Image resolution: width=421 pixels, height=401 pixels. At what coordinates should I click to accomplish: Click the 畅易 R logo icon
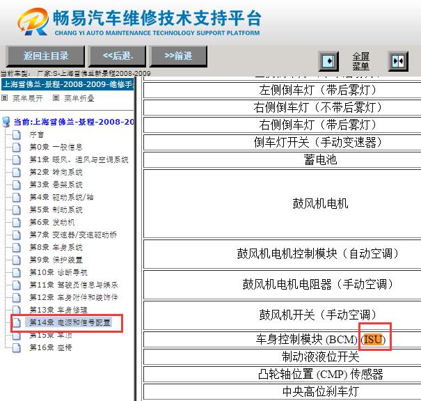(33, 22)
